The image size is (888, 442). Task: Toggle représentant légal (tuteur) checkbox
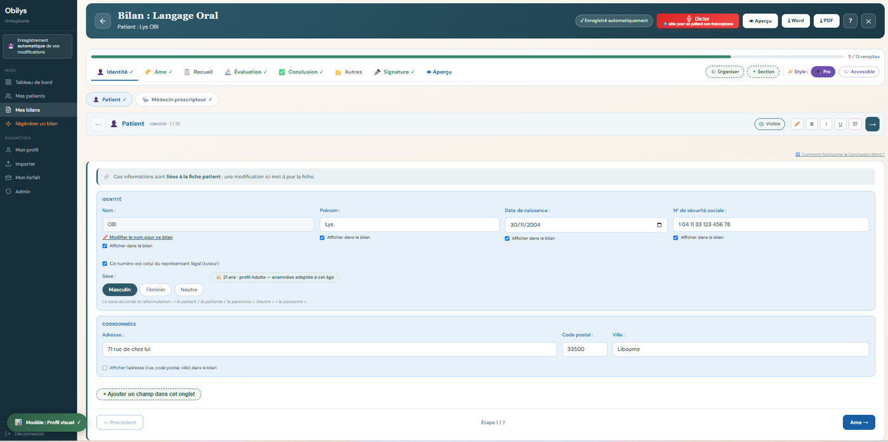pyautogui.click(x=105, y=263)
